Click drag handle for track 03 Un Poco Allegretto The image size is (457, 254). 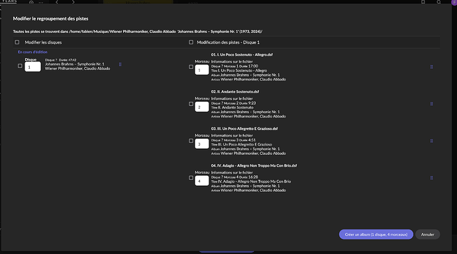pyautogui.click(x=432, y=141)
